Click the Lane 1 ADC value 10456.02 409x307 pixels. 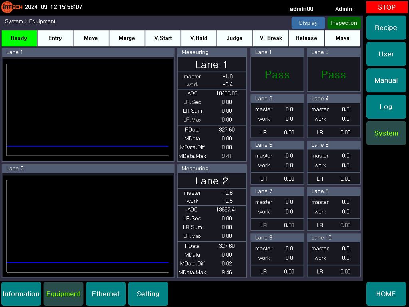click(227, 93)
